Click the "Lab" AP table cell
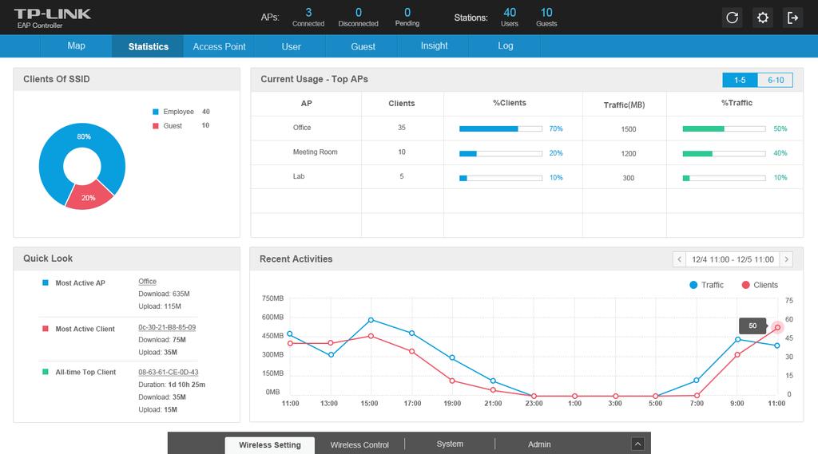This screenshot has width=818, height=454. pyautogui.click(x=299, y=176)
